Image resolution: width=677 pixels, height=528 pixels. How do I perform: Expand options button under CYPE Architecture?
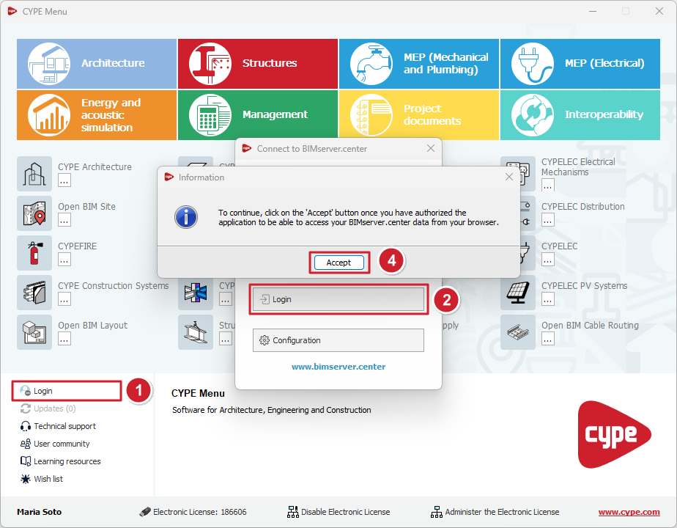64,180
